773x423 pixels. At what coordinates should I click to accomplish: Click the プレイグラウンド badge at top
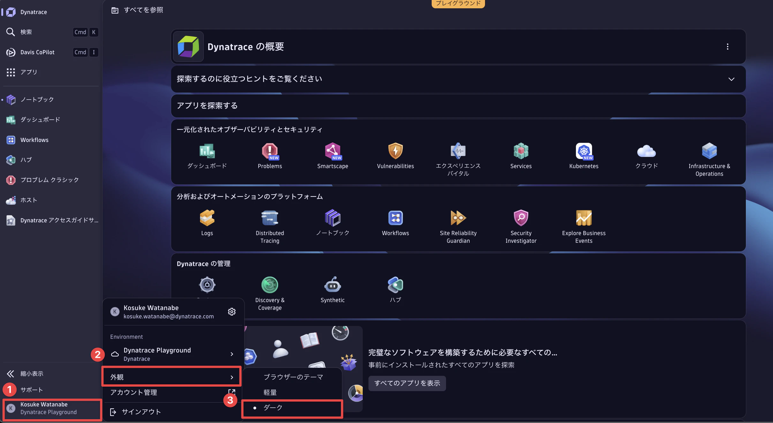click(x=458, y=4)
